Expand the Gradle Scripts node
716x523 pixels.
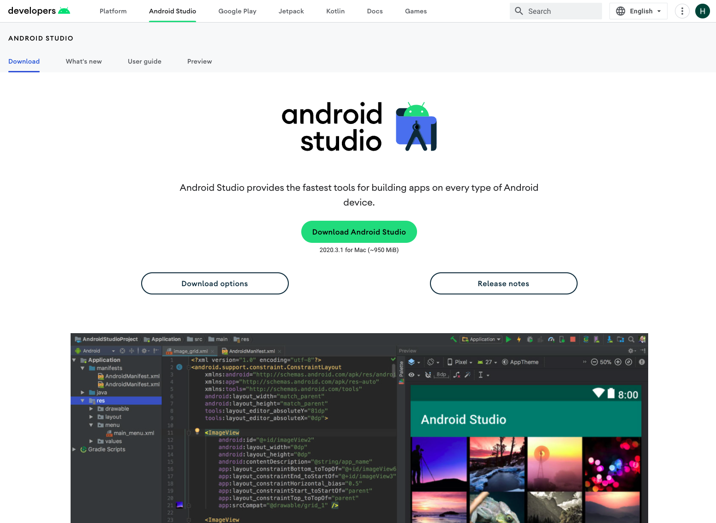click(74, 449)
